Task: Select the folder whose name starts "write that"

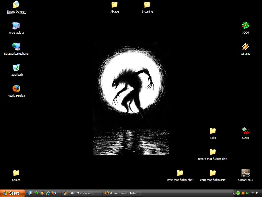Action: coord(180,175)
